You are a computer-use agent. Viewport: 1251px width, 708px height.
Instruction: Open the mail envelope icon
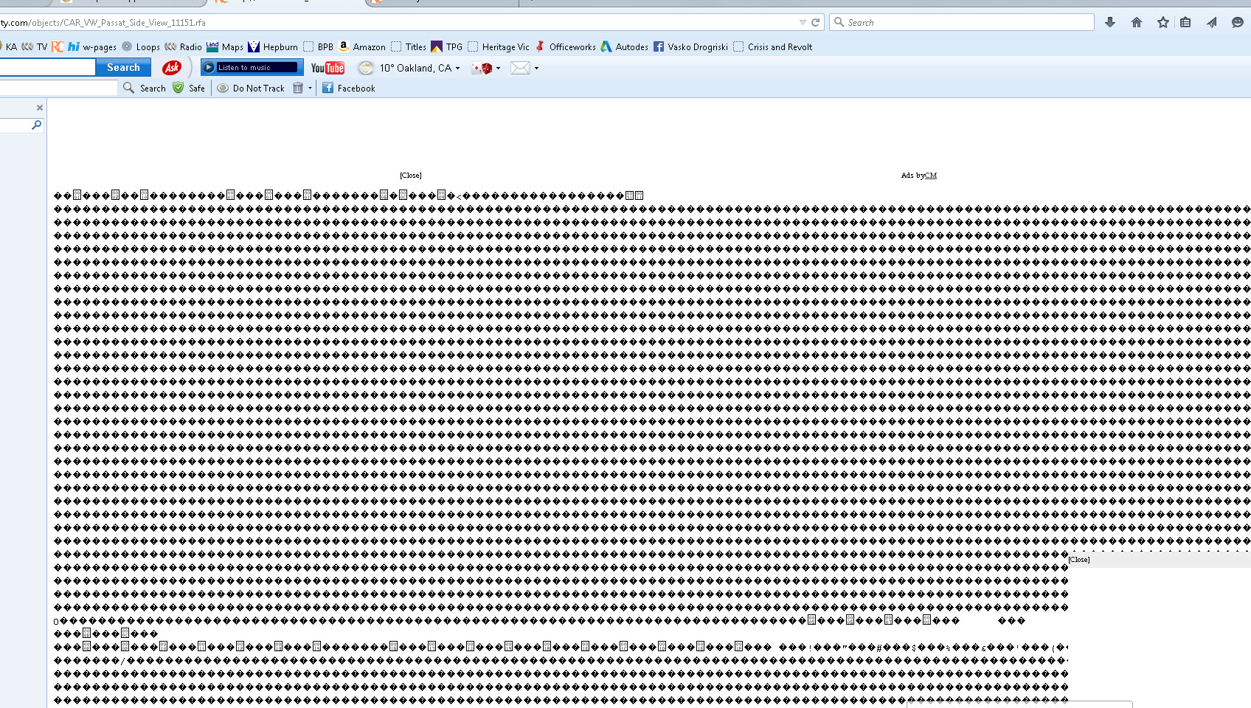(521, 68)
